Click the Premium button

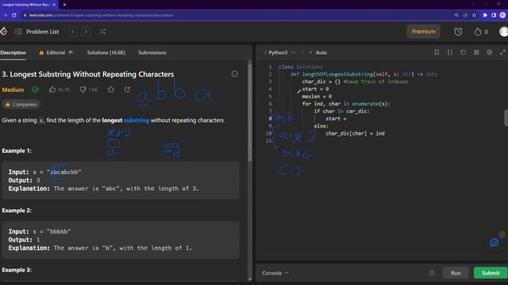point(423,32)
